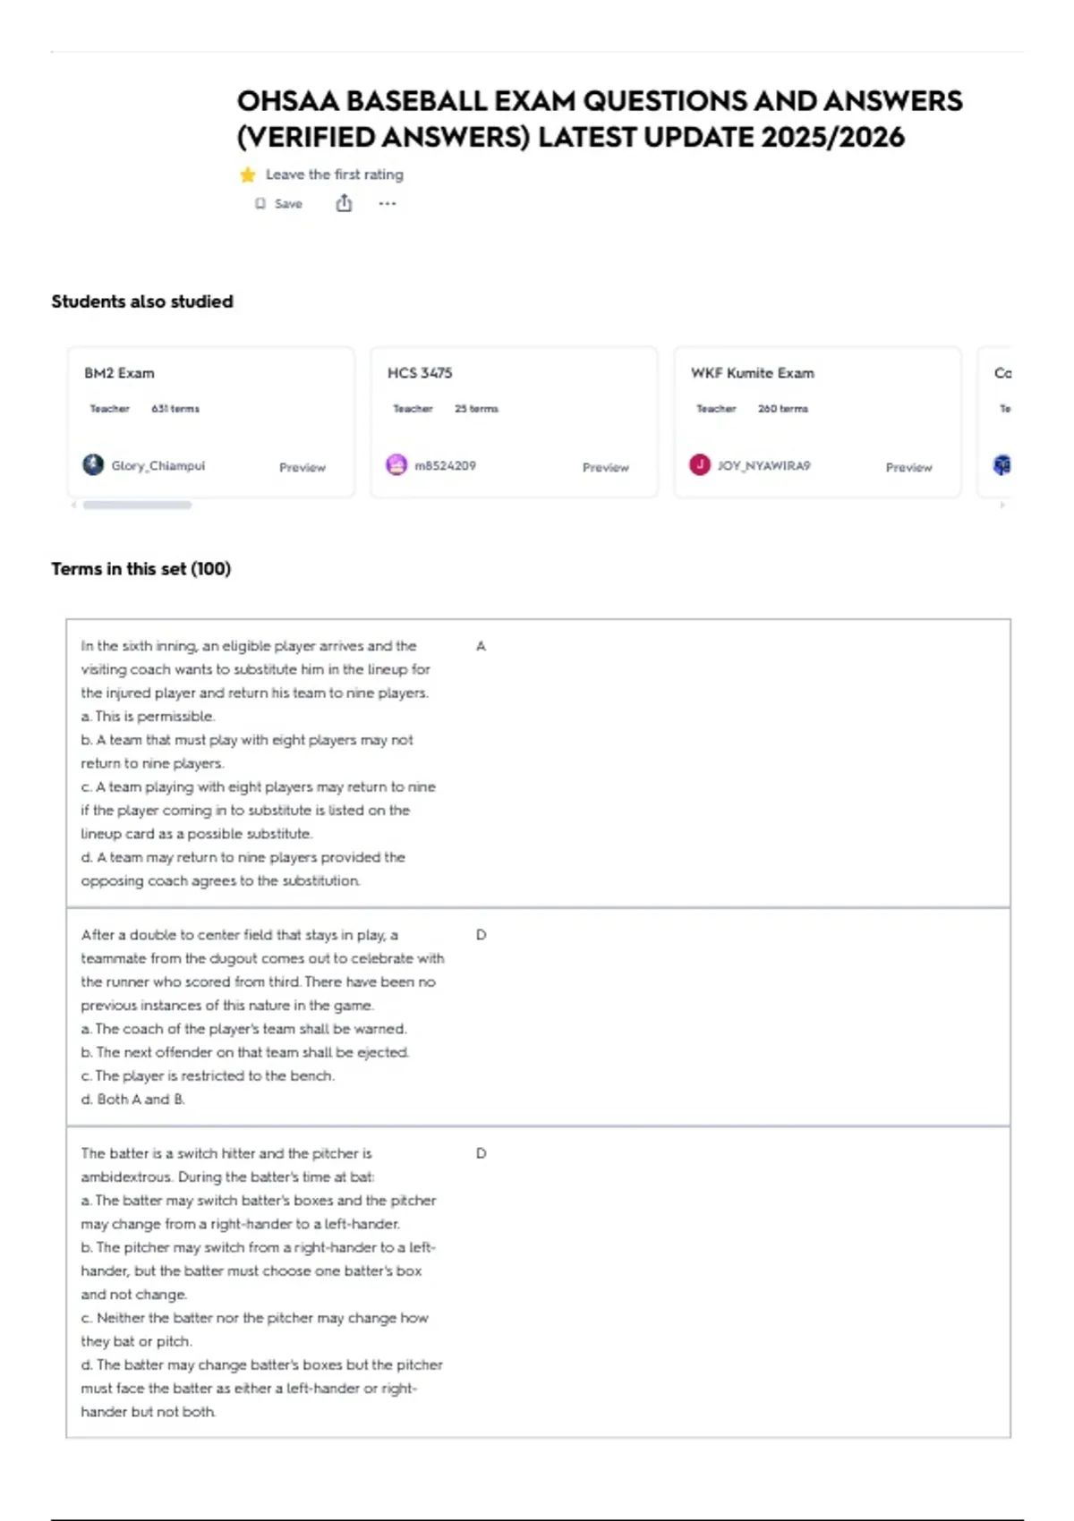Open the BM2 Exam card title
The height and width of the screenshot is (1521, 1074).
pos(119,373)
